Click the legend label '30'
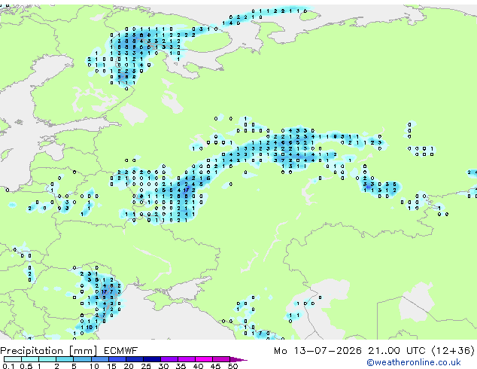 pyautogui.click(x=163, y=366)
